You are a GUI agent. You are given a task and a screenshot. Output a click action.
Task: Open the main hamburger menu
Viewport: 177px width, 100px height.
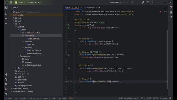point(11,2)
